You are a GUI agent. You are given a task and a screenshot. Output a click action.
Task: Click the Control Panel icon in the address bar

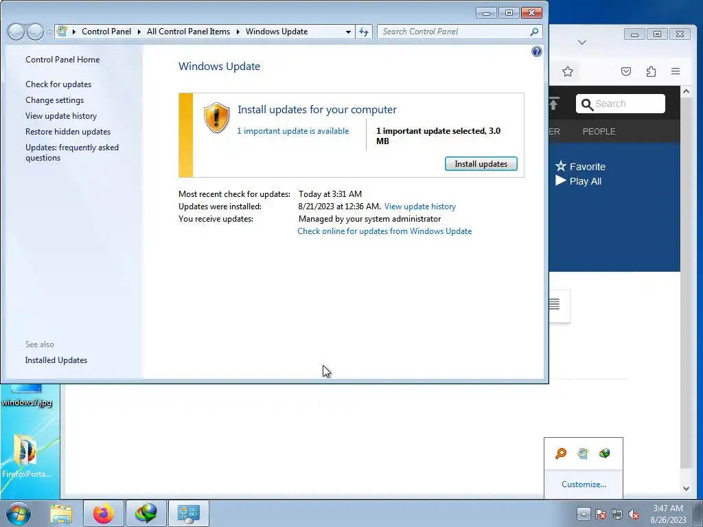click(x=62, y=32)
